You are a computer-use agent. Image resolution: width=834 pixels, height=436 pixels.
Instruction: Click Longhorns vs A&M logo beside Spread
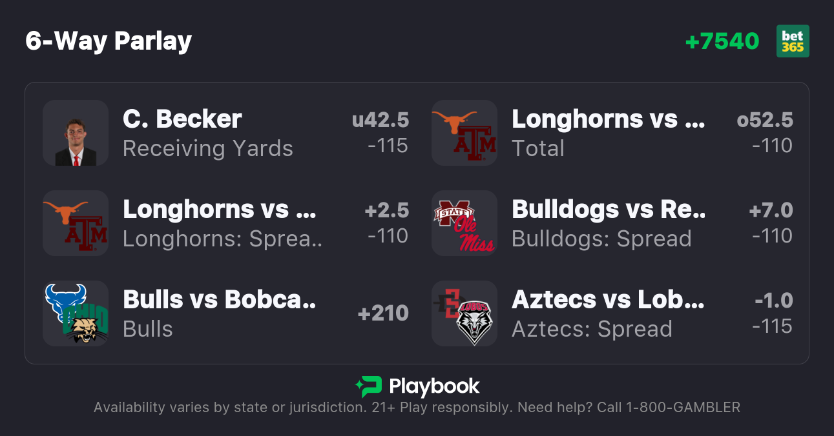[x=76, y=223]
